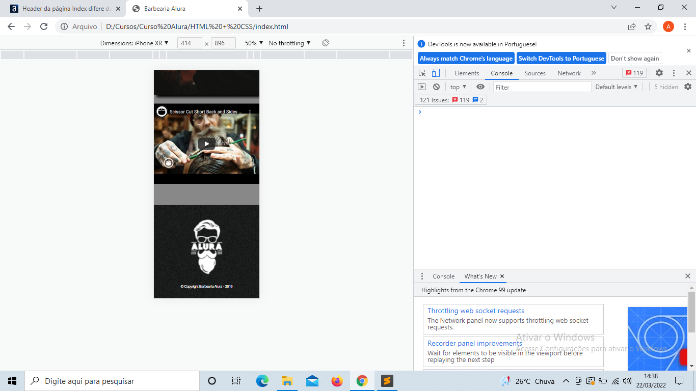Click the channel logo in the video
Viewport: 696px width, 391px height.
[x=162, y=111]
